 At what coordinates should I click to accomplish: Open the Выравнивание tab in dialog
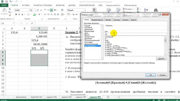tap(97, 20)
